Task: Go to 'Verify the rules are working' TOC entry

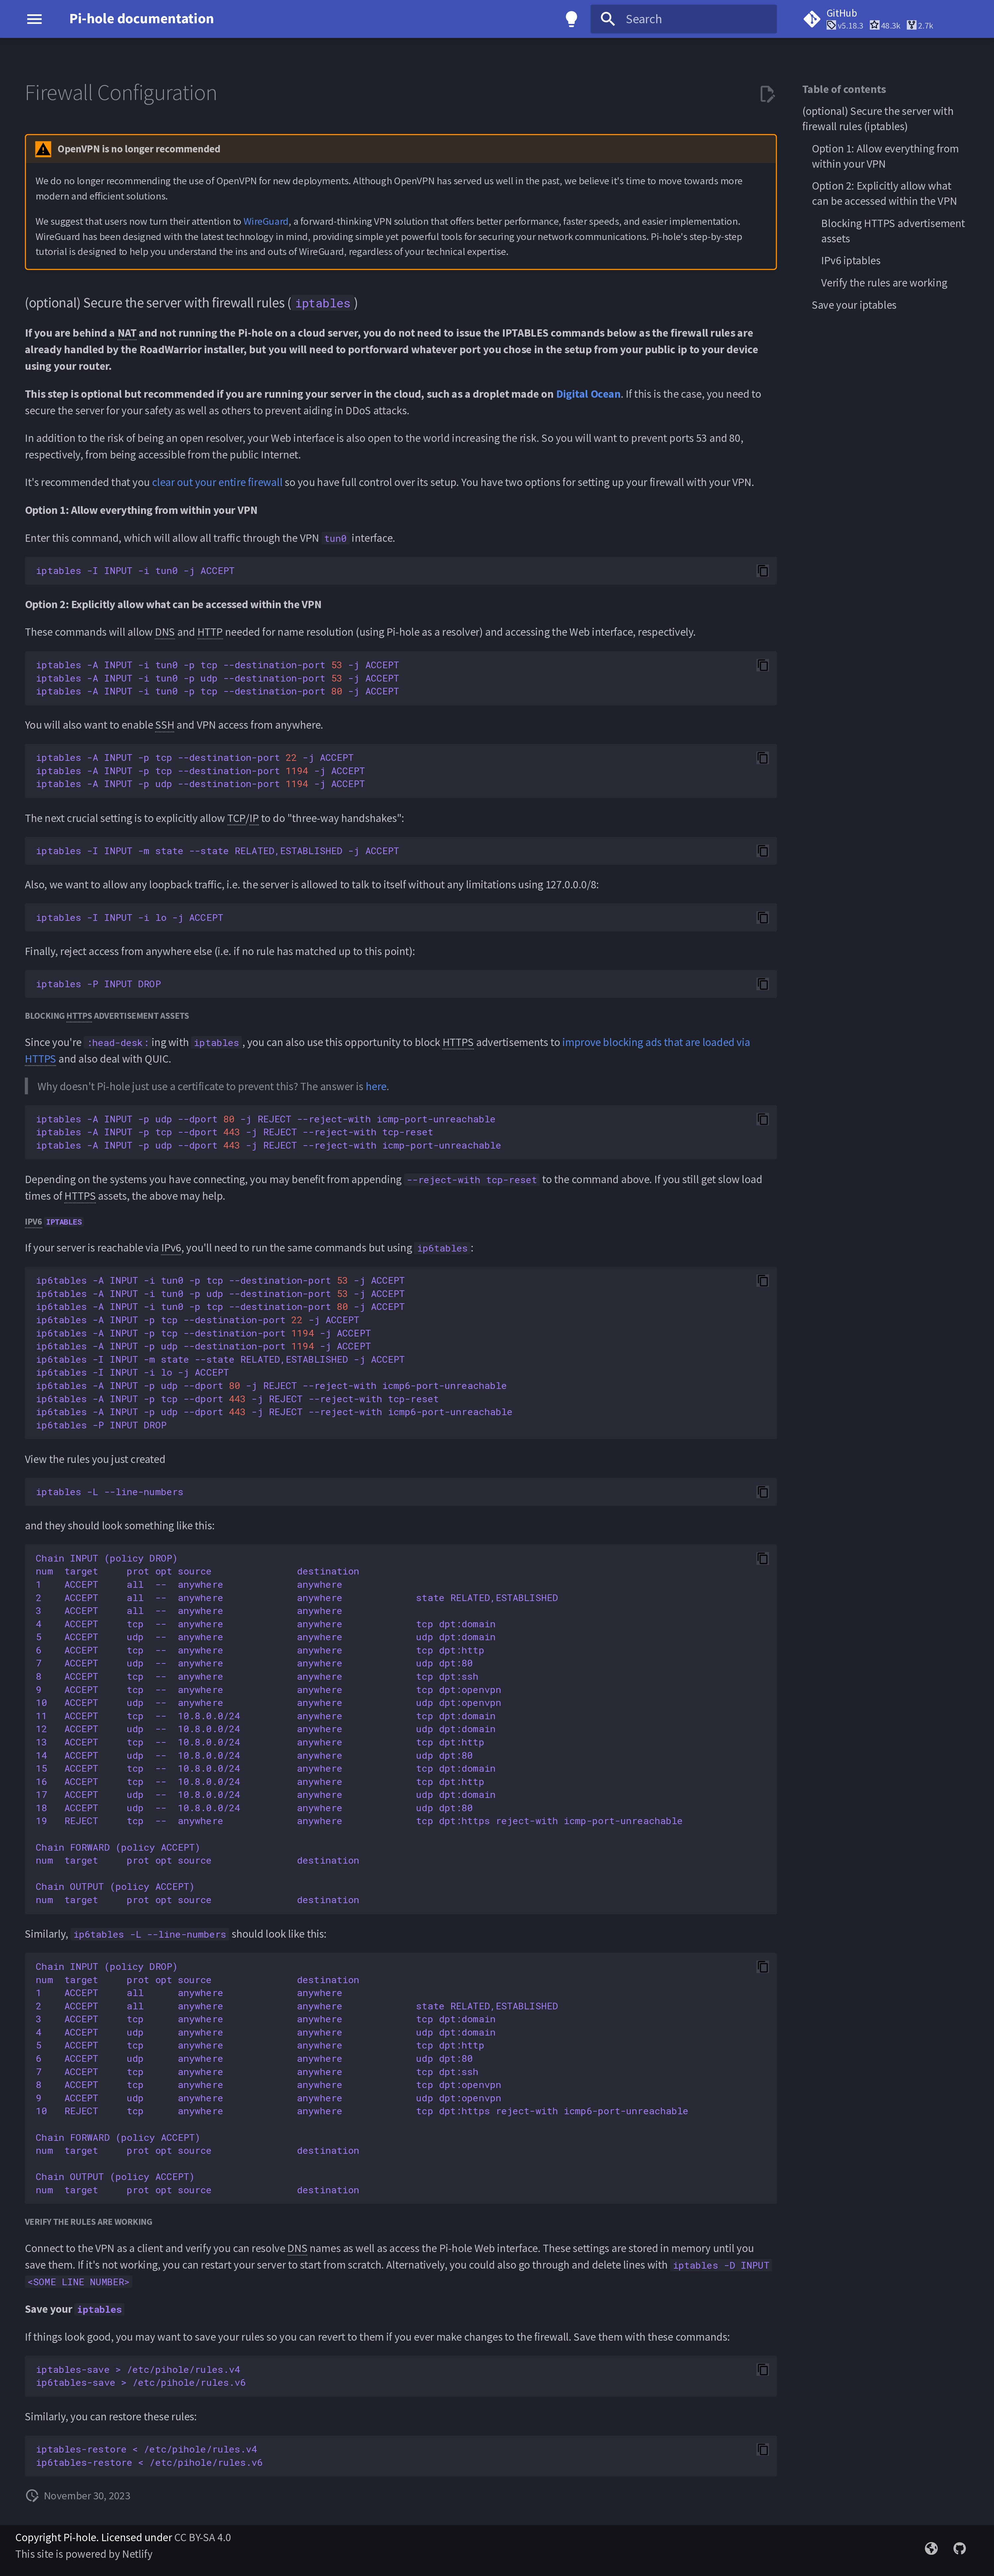Action: (x=884, y=283)
